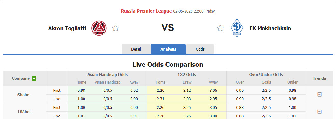Click the FK Makhachkala club crest
Image resolution: width=336 pixels, height=119 pixels.
pos(237,28)
